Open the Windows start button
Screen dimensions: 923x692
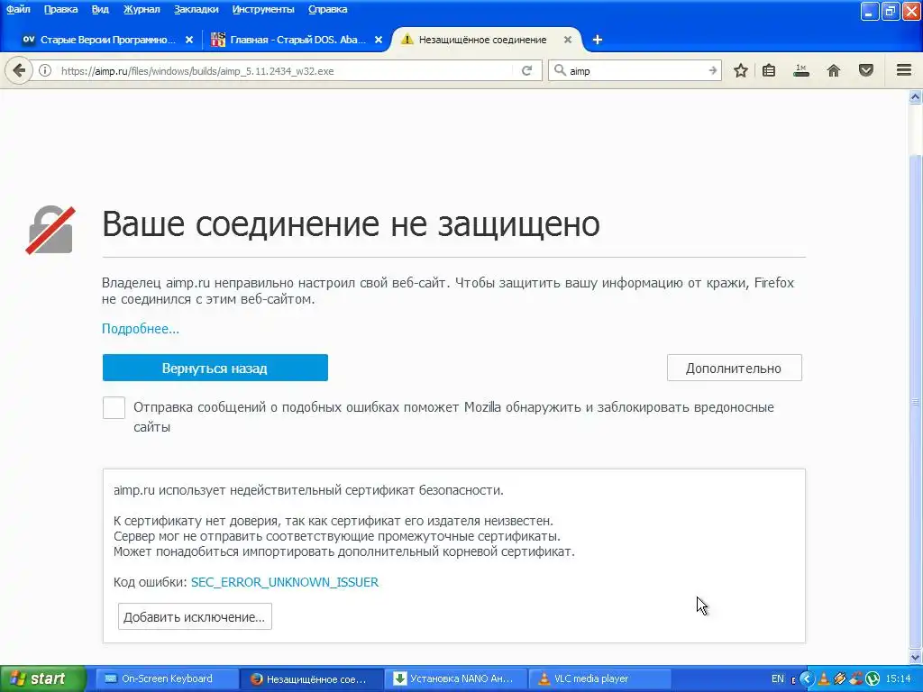pos(43,678)
